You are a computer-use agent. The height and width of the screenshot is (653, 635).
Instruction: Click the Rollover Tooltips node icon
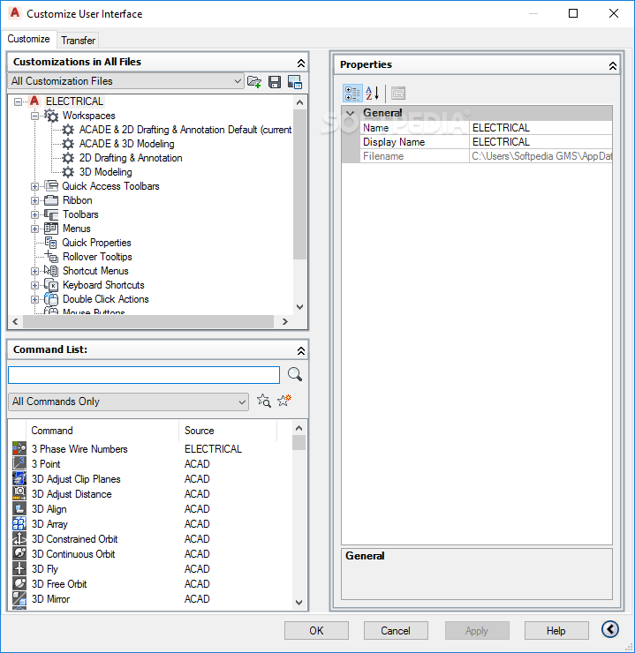[x=51, y=257]
